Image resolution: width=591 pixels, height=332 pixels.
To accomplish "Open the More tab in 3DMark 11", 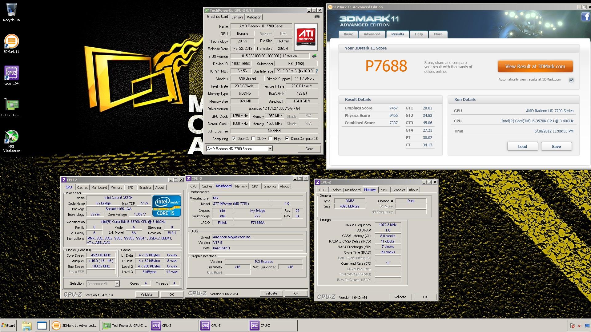I will click(438, 34).
